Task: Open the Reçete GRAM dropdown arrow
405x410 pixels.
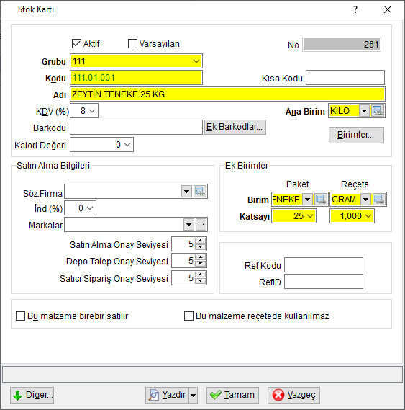Action: 366,200
